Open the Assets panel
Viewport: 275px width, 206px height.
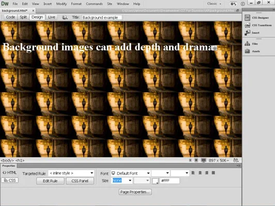coord(252,51)
